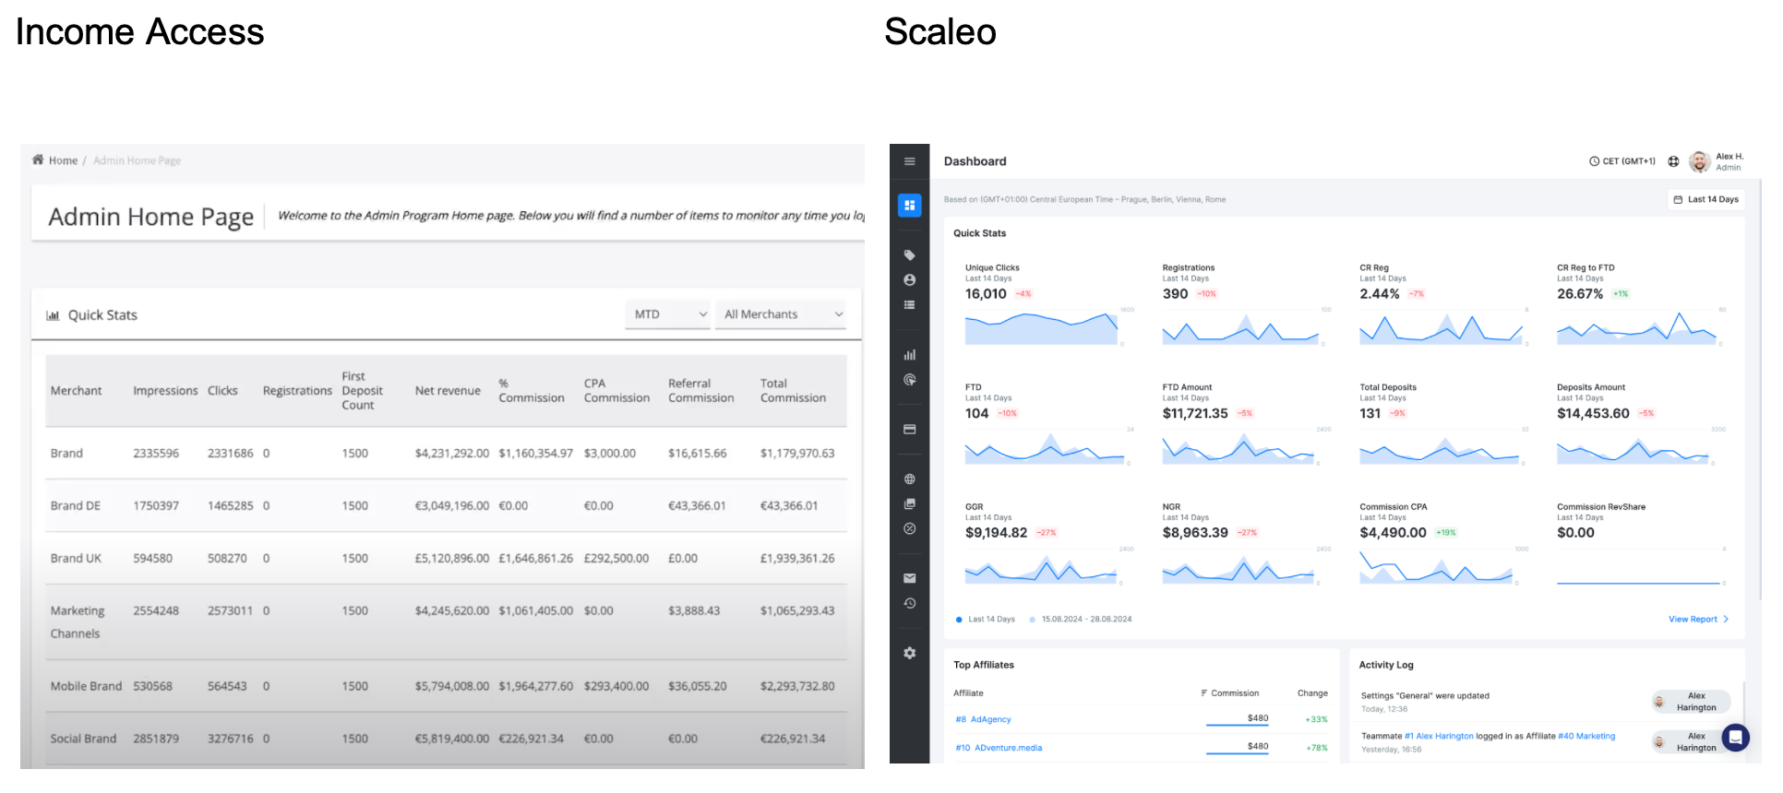Click the Total Commission column header
The image size is (1783, 793).
(793, 391)
